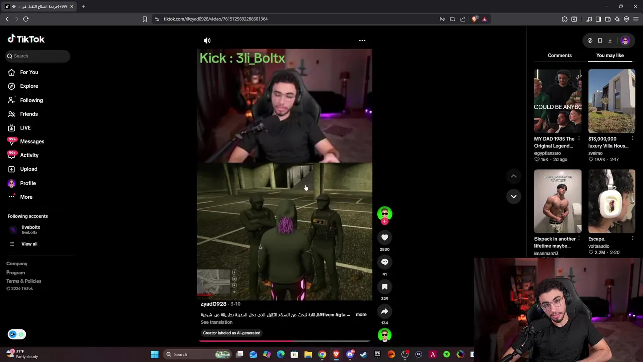Open browser hamburger menu
This screenshot has width=643, height=362.
[x=636, y=19]
